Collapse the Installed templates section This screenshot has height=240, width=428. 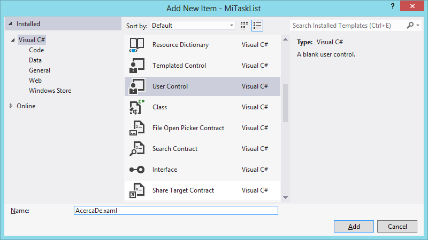click(10, 24)
